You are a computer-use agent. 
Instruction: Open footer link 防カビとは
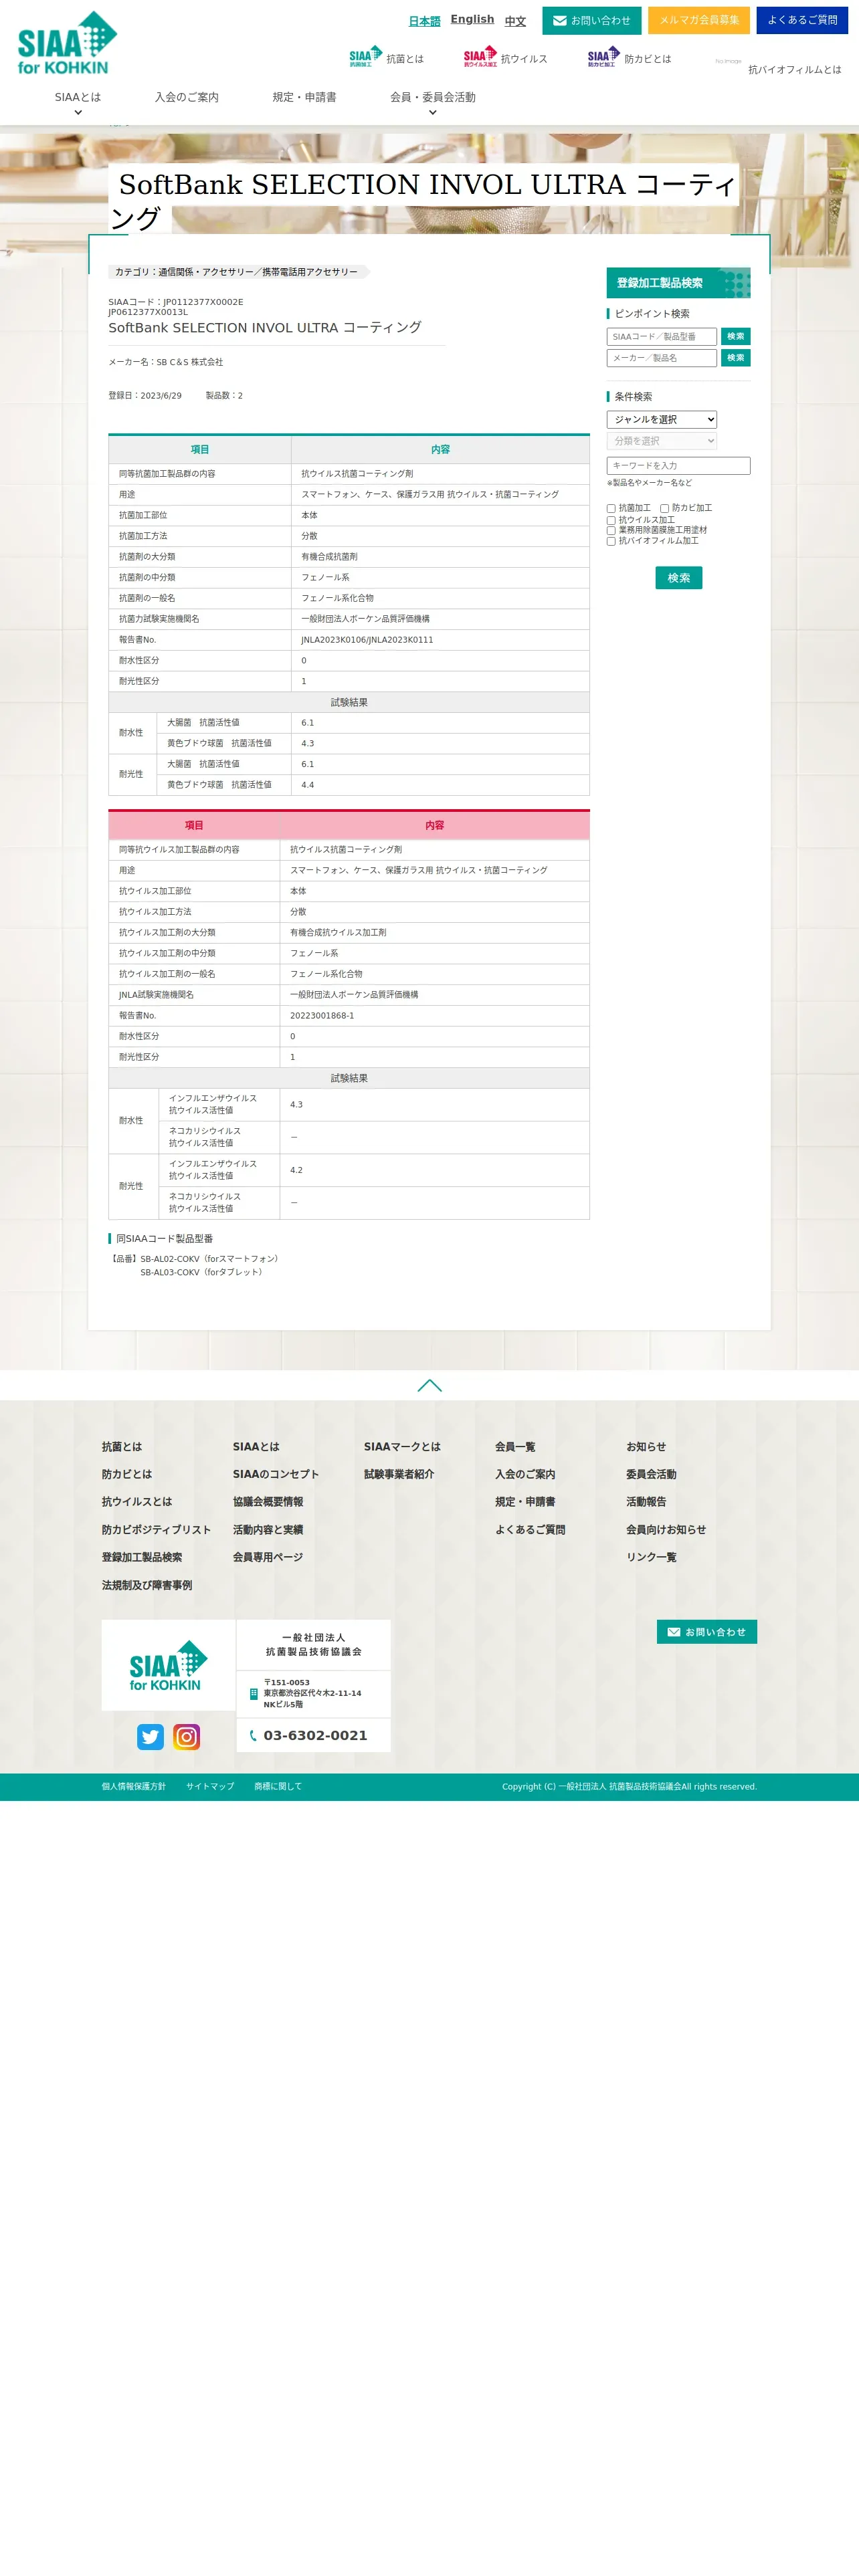127,1474
